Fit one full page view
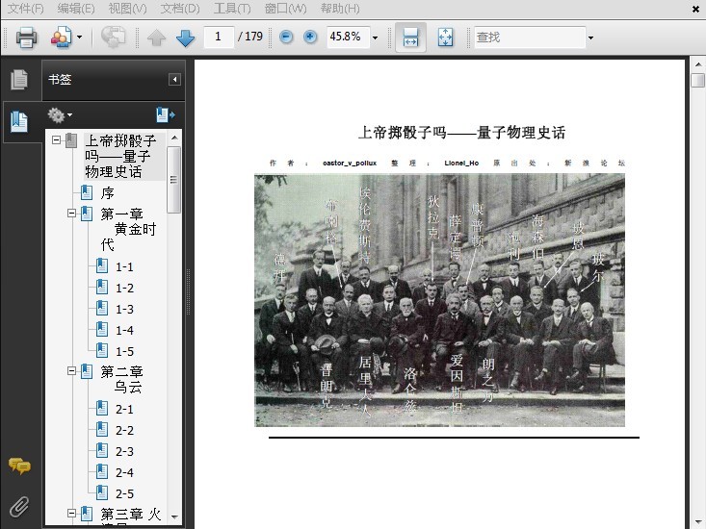The height and width of the screenshot is (529, 706). (x=445, y=38)
